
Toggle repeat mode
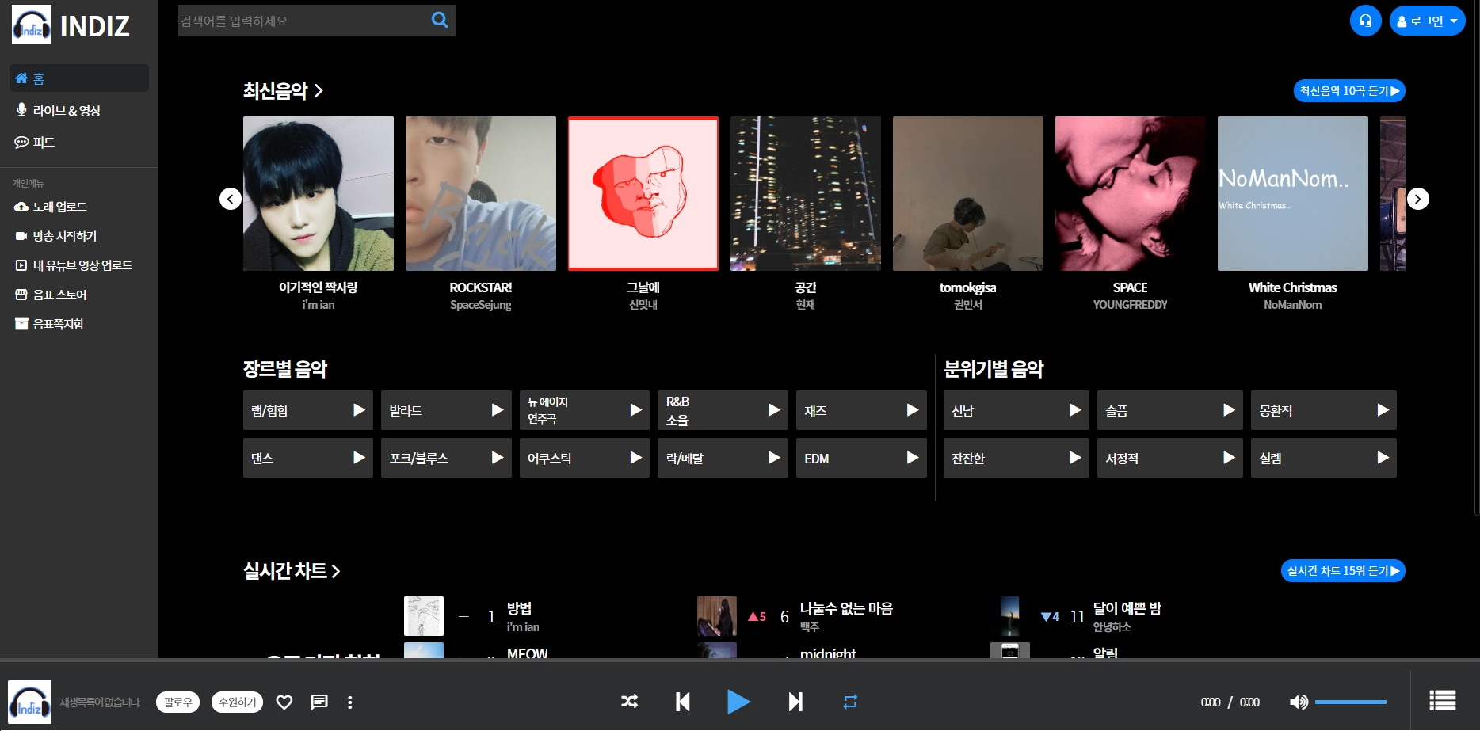coord(850,702)
